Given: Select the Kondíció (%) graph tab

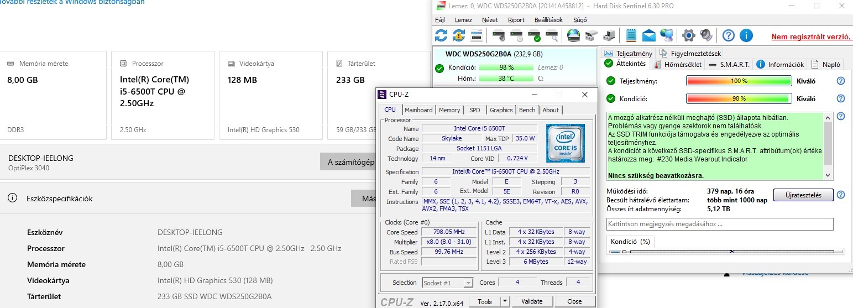Looking at the screenshot, I should pos(631,242).
